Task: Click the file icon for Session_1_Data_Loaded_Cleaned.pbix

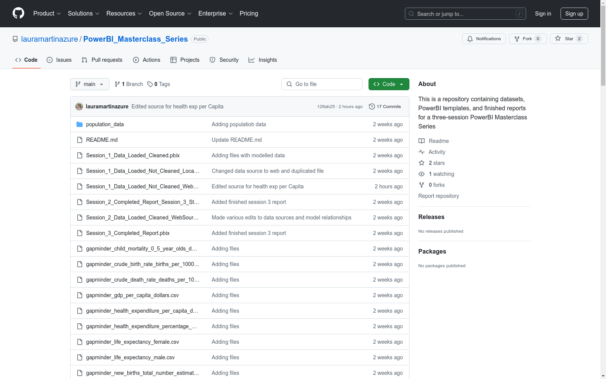Action: (x=80, y=155)
